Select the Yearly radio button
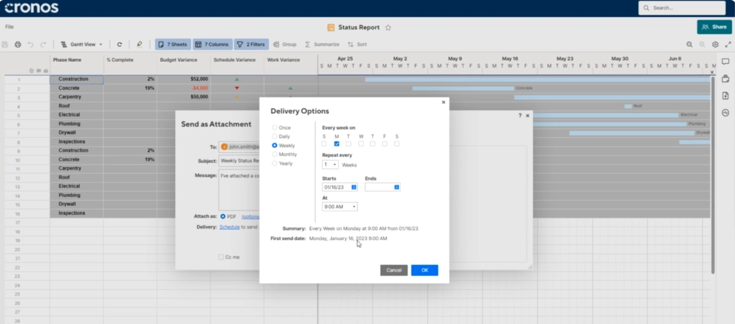Image resolution: width=735 pixels, height=324 pixels. 275,163
